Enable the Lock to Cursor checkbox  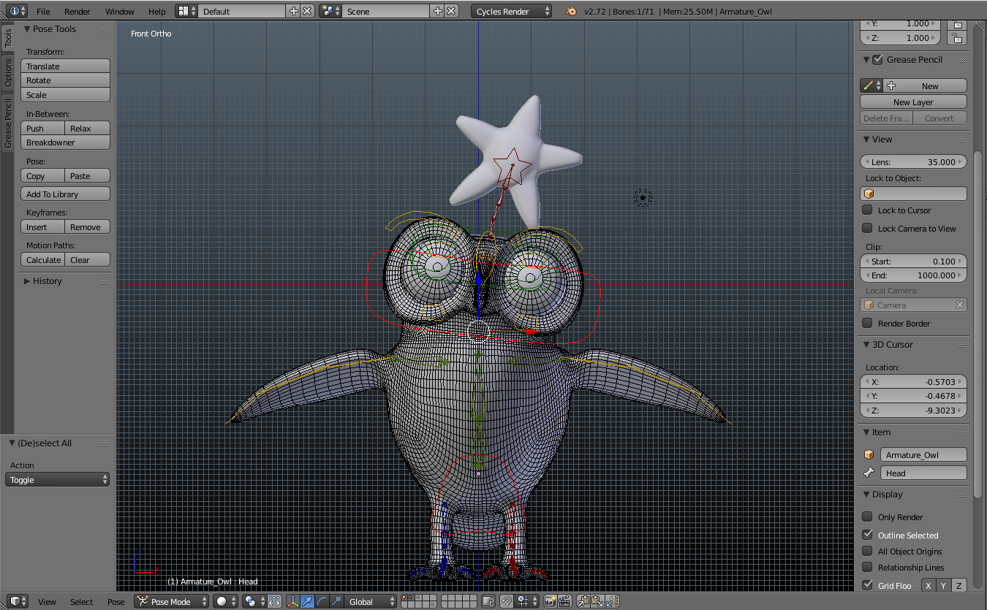[x=867, y=210]
